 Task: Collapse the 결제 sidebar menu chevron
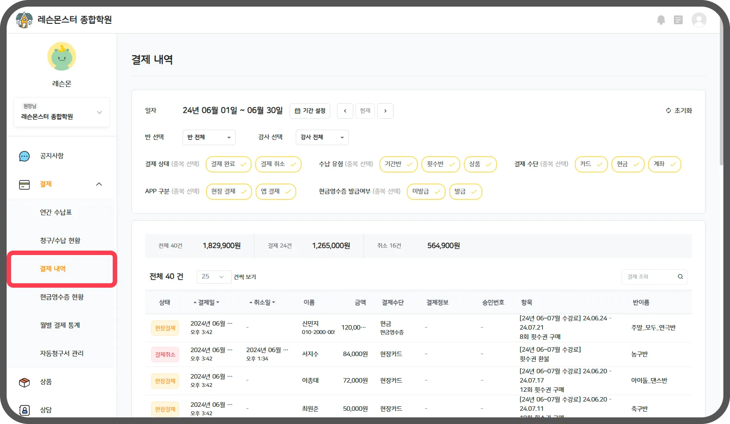99,184
